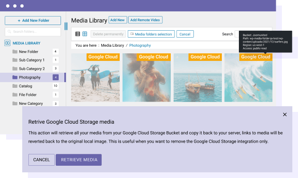Click Google Cloud badge on underwater photo
The width and height of the screenshot is (298, 178).
tap(154, 57)
